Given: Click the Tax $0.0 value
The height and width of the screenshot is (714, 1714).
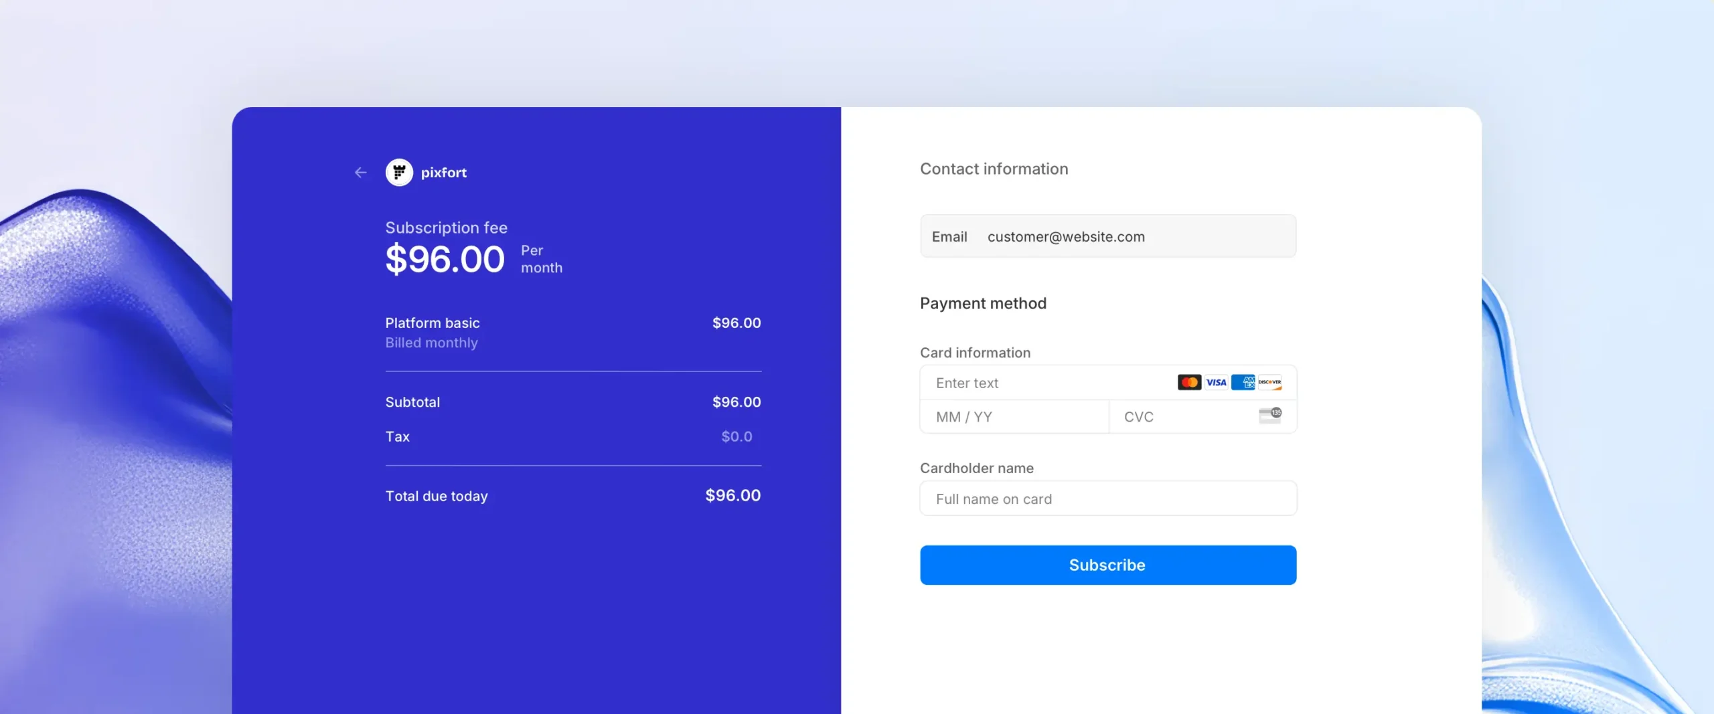Looking at the screenshot, I should [736, 436].
